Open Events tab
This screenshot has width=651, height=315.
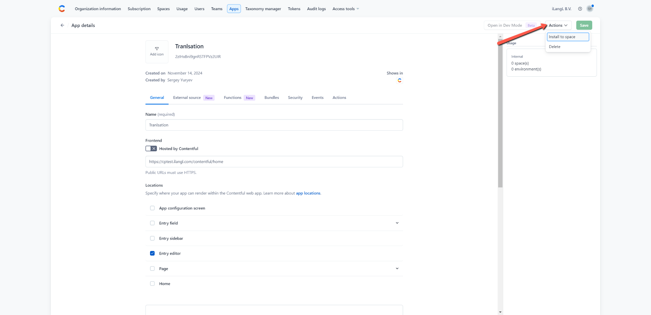(318, 98)
